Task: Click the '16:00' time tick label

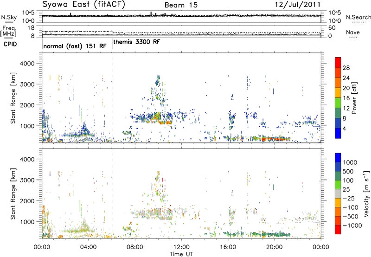Action: click(x=228, y=247)
